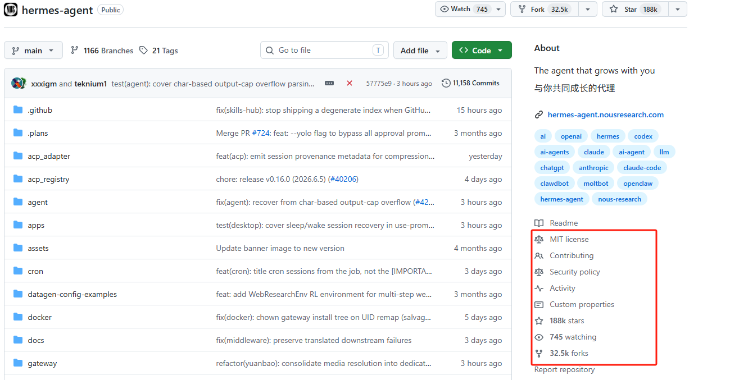Open the agent folder
The width and height of the screenshot is (730, 380).
[38, 202]
